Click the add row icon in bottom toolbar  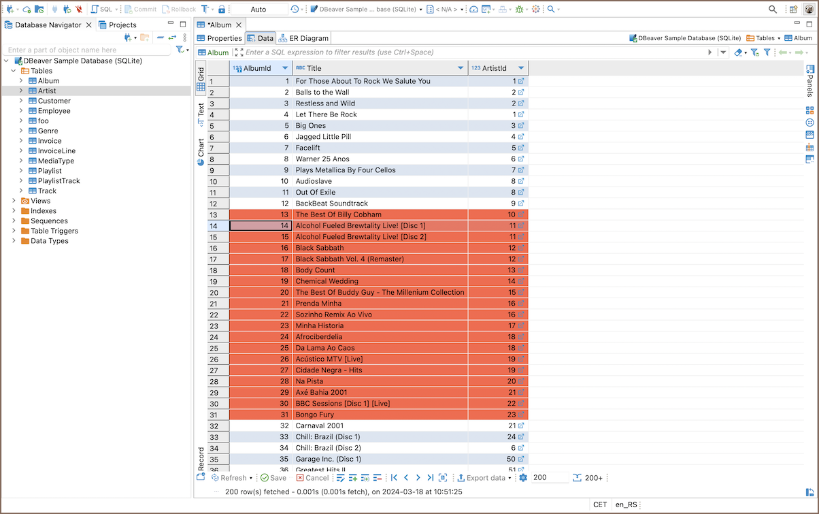coord(353,478)
